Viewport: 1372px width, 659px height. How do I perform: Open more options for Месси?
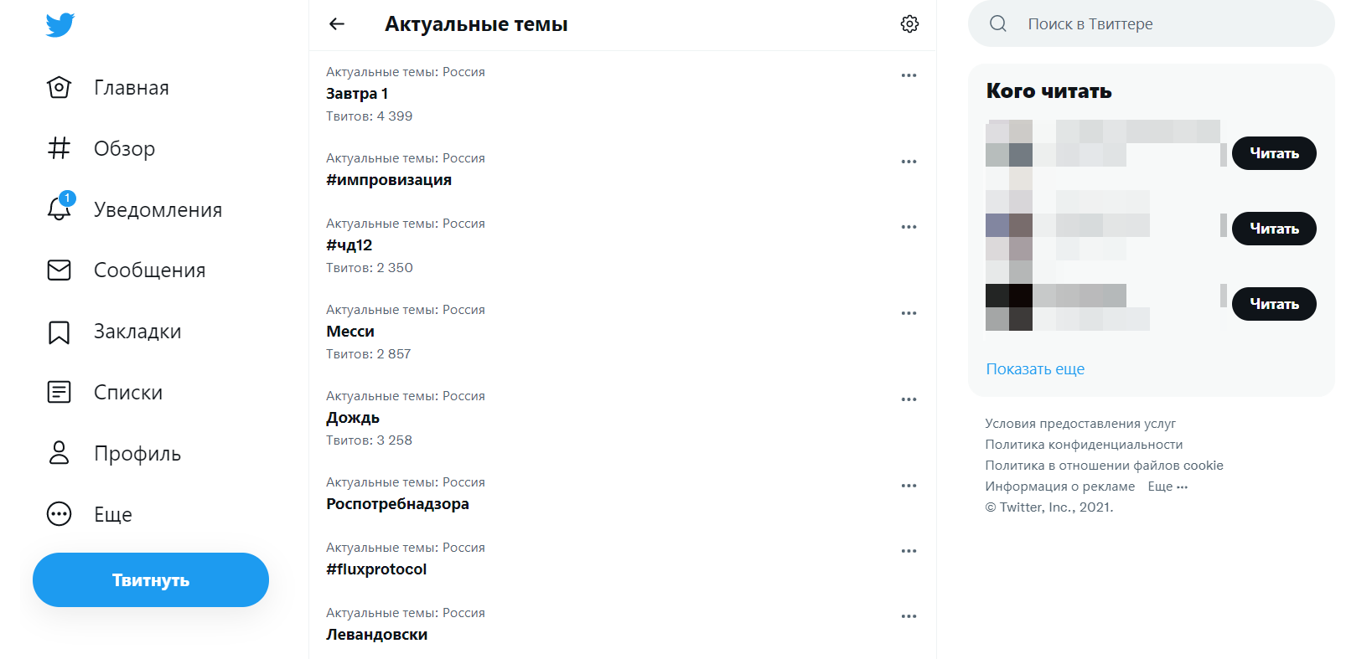(909, 313)
